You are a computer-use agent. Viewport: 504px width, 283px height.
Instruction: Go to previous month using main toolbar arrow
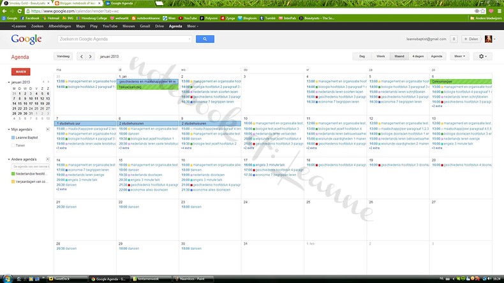click(82, 57)
